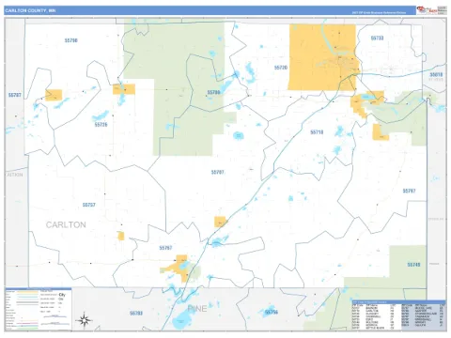The width and height of the screenshot is (451, 338).
Task: Click the 55733 ZIP code label
Action: click(x=377, y=38)
